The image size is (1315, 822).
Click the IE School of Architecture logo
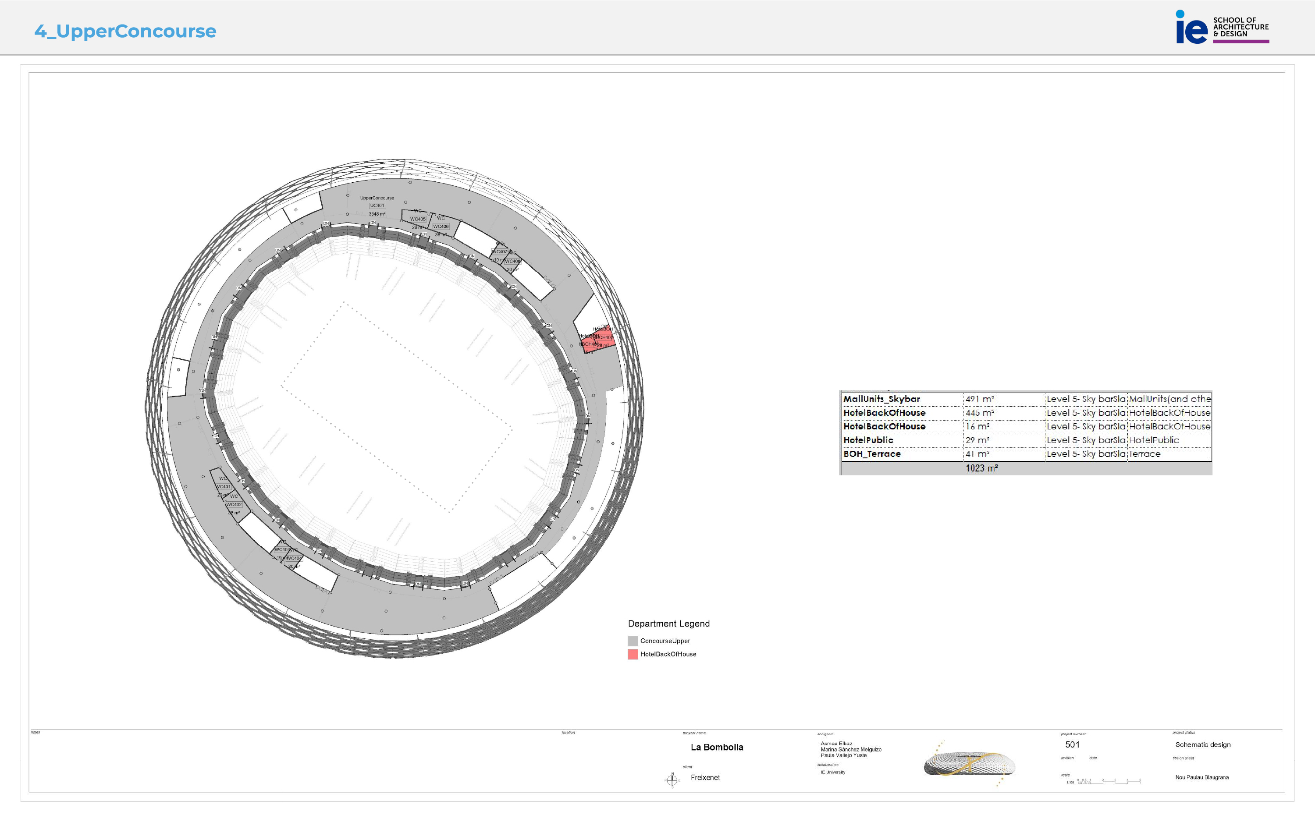[x=1222, y=28]
